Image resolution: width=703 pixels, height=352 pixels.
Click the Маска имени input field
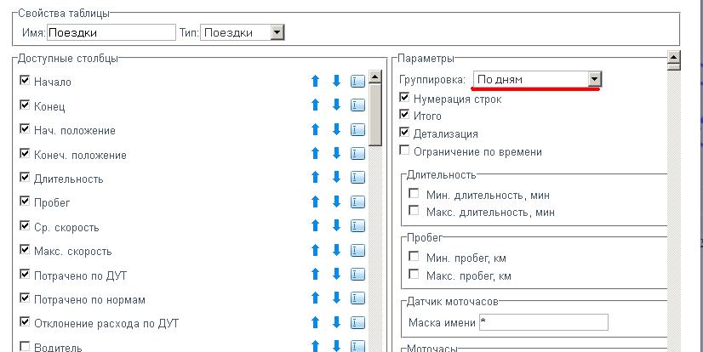[543, 322]
